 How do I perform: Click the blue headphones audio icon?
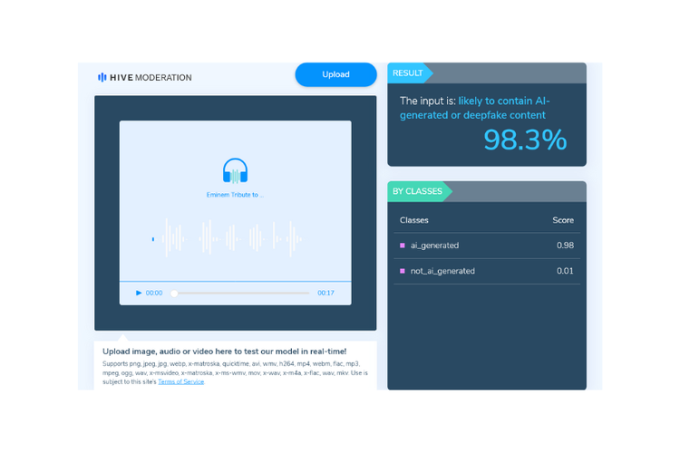(x=235, y=171)
